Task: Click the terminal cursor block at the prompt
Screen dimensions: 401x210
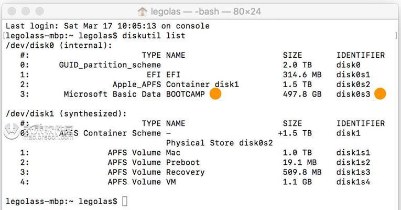Action: (125, 201)
